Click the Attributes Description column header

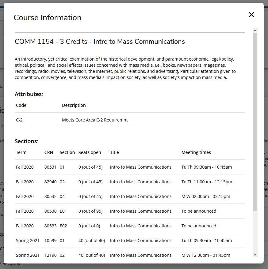click(x=74, y=105)
